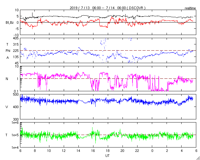Click the "T" label above Phi
The image size is (200, 160).
(7, 44)
